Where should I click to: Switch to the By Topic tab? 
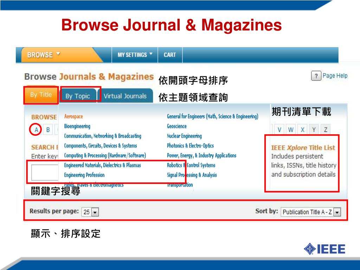pyautogui.click(x=78, y=96)
